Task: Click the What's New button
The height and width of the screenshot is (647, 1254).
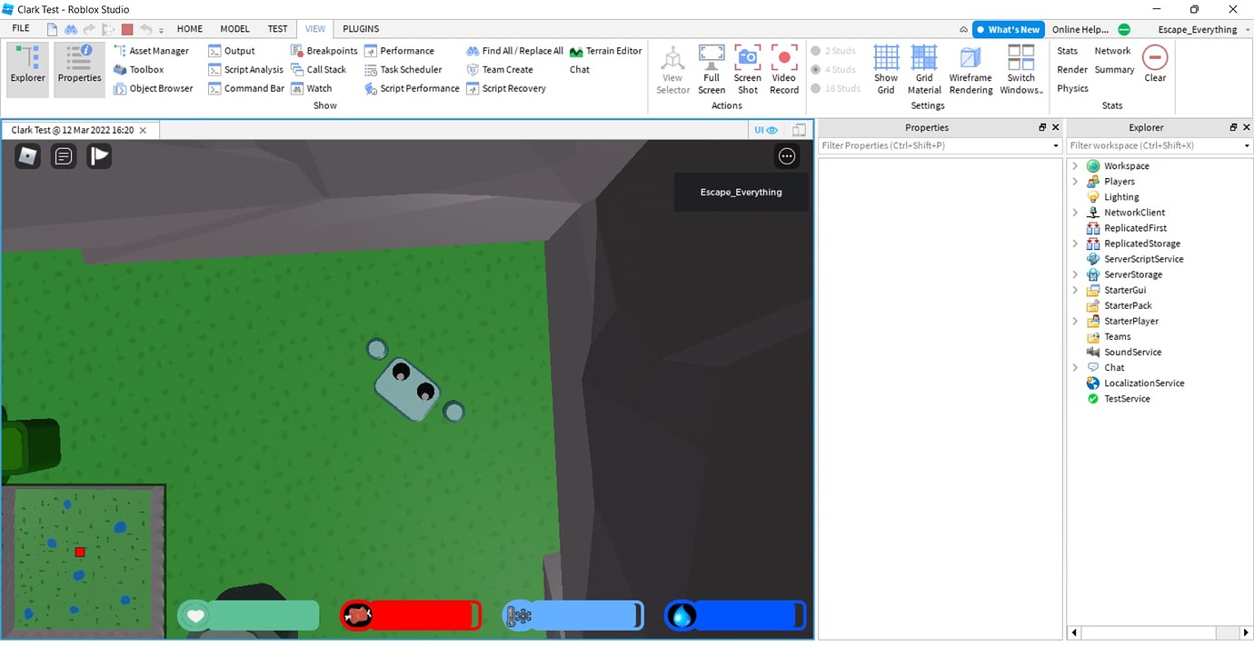Action: click(1008, 29)
